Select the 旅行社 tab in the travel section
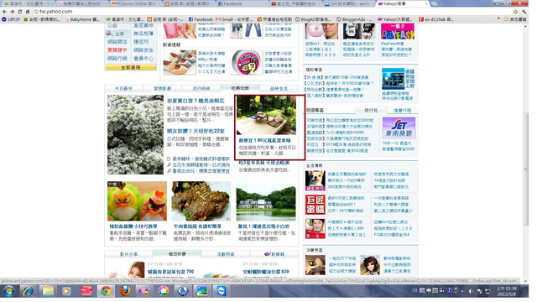 tap(371, 110)
